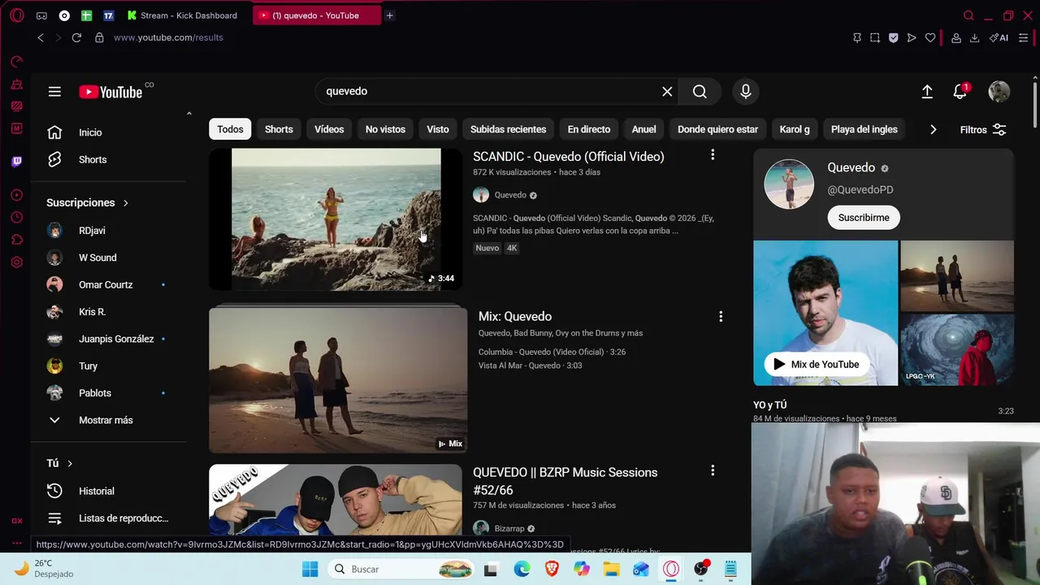Open Twitch icon in Opera sidebar
Viewport: 1040px width, 585px height.
click(x=17, y=162)
